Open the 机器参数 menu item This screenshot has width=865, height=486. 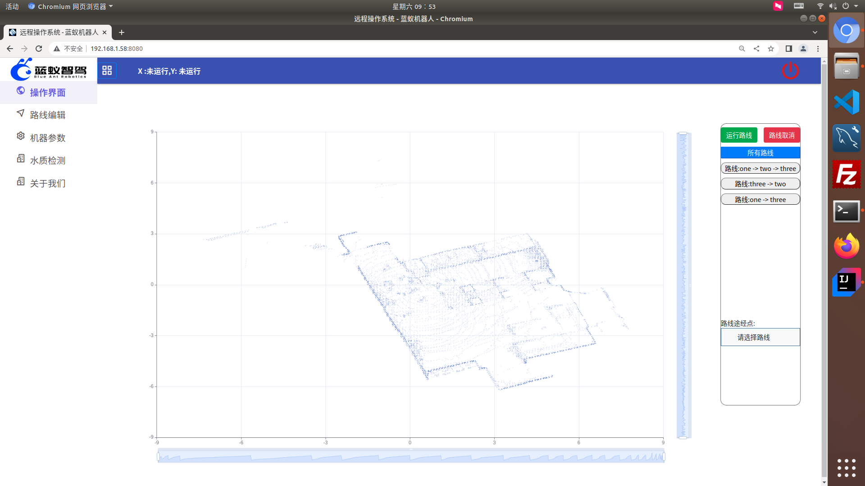coord(49,138)
